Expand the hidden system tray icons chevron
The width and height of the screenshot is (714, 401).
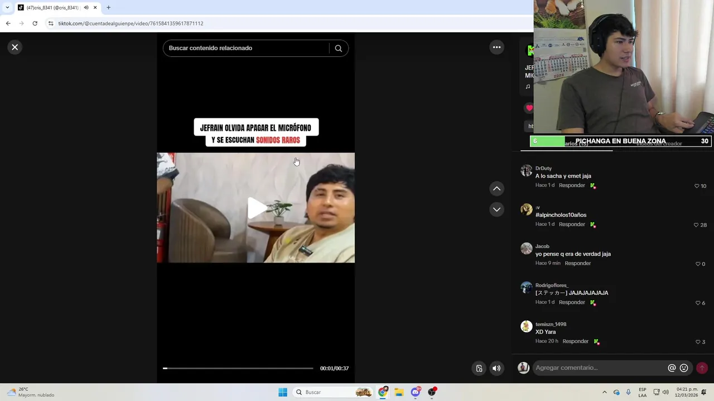click(x=604, y=392)
